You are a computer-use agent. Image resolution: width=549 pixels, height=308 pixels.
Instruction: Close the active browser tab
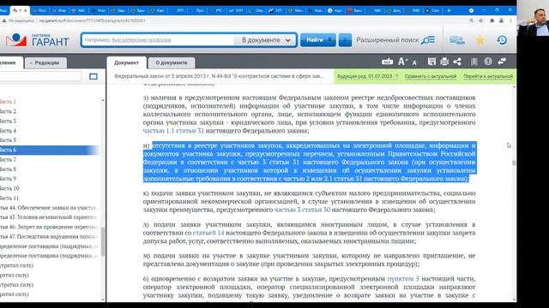click(x=25, y=10)
